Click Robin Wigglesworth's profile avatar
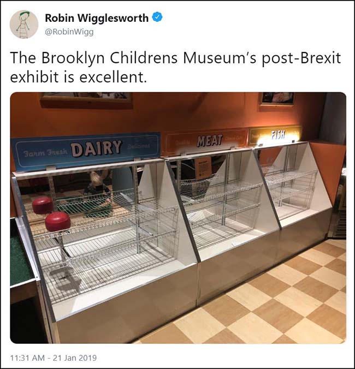 click(24, 24)
